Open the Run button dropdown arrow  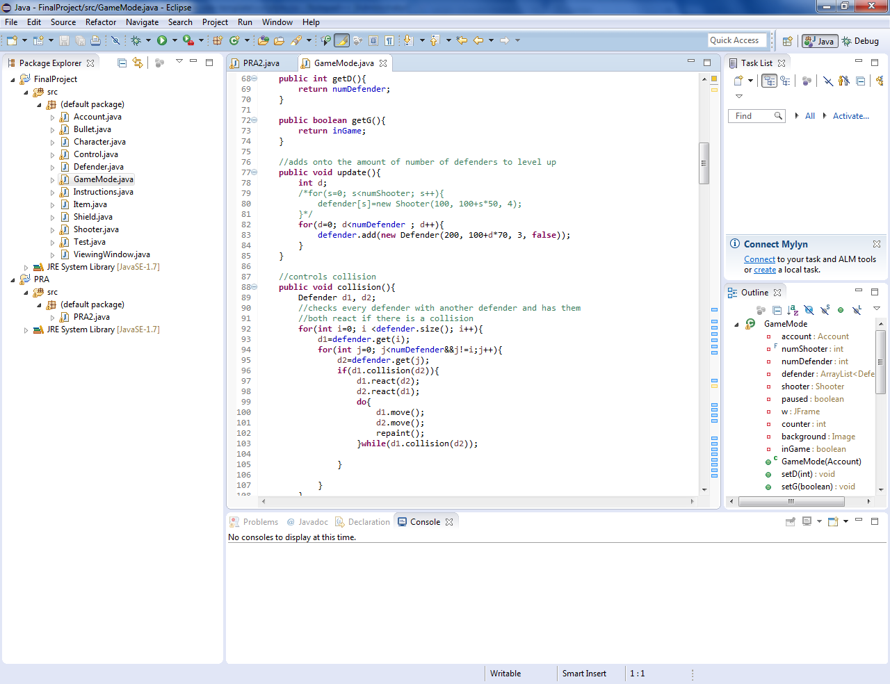175,41
